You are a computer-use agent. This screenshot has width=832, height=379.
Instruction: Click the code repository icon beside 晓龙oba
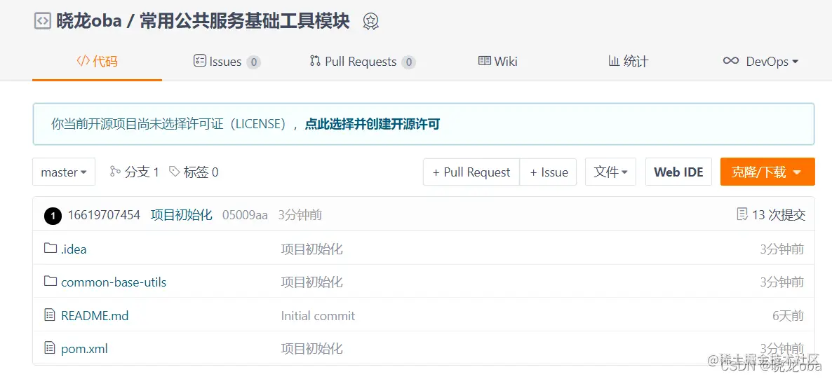43,21
